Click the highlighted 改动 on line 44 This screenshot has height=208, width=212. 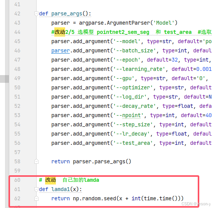pos(60,32)
